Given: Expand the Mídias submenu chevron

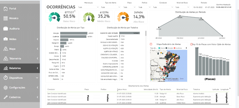Looking at the screenshot, I should [x=38, y=39].
